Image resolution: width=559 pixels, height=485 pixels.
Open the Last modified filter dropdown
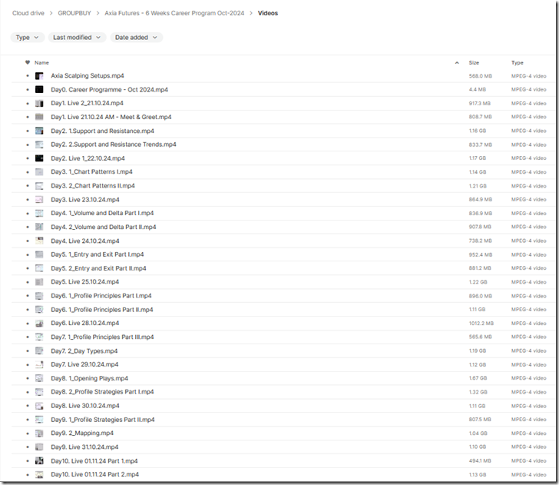tap(77, 38)
